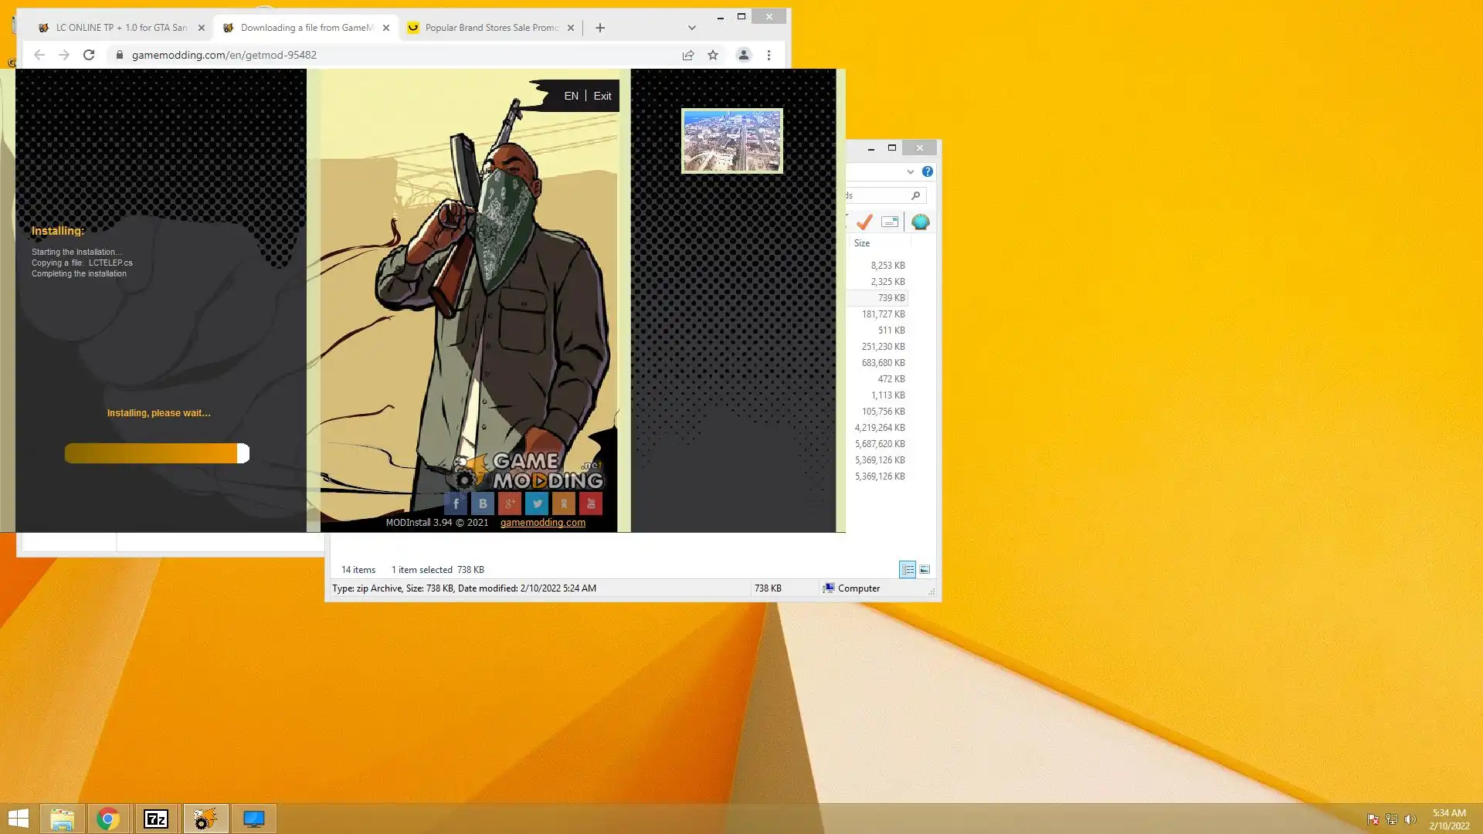The image size is (1483, 834).
Task: Open Chrome tab search dropdown arrow
Action: [692, 28]
